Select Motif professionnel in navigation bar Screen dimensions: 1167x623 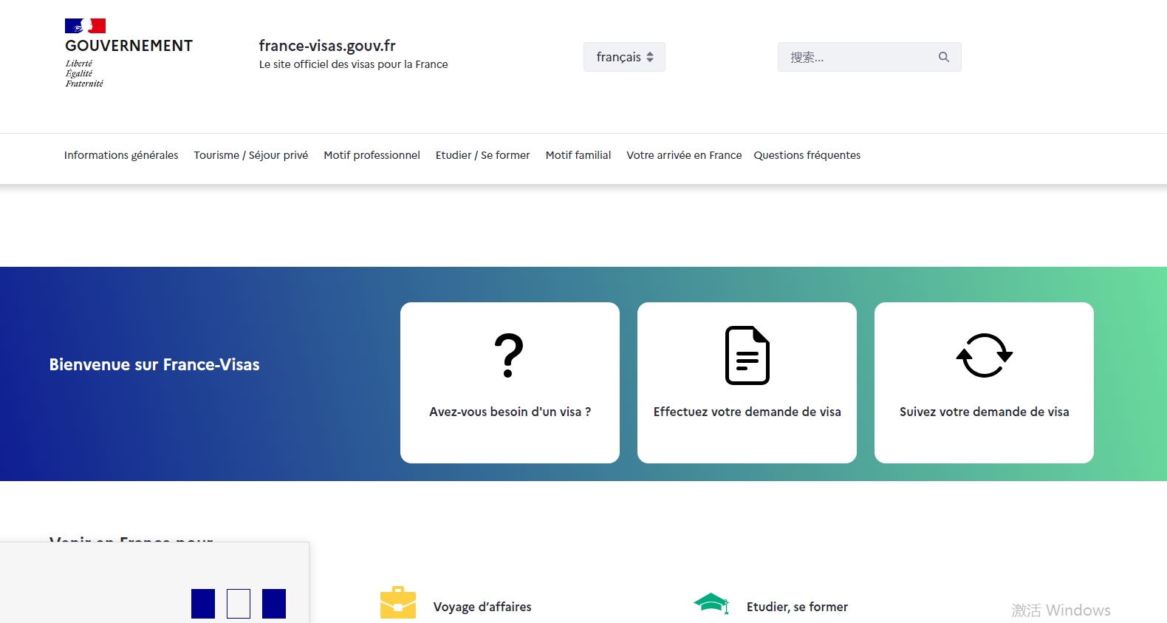tap(372, 155)
